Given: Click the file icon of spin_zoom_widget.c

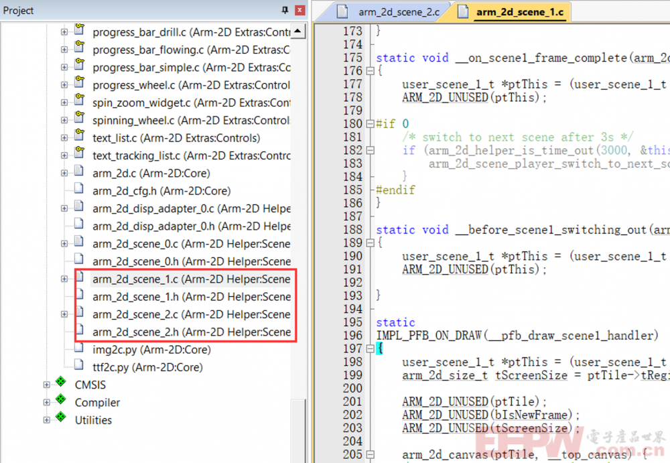Looking at the screenshot, I should click(x=80, y=101).
